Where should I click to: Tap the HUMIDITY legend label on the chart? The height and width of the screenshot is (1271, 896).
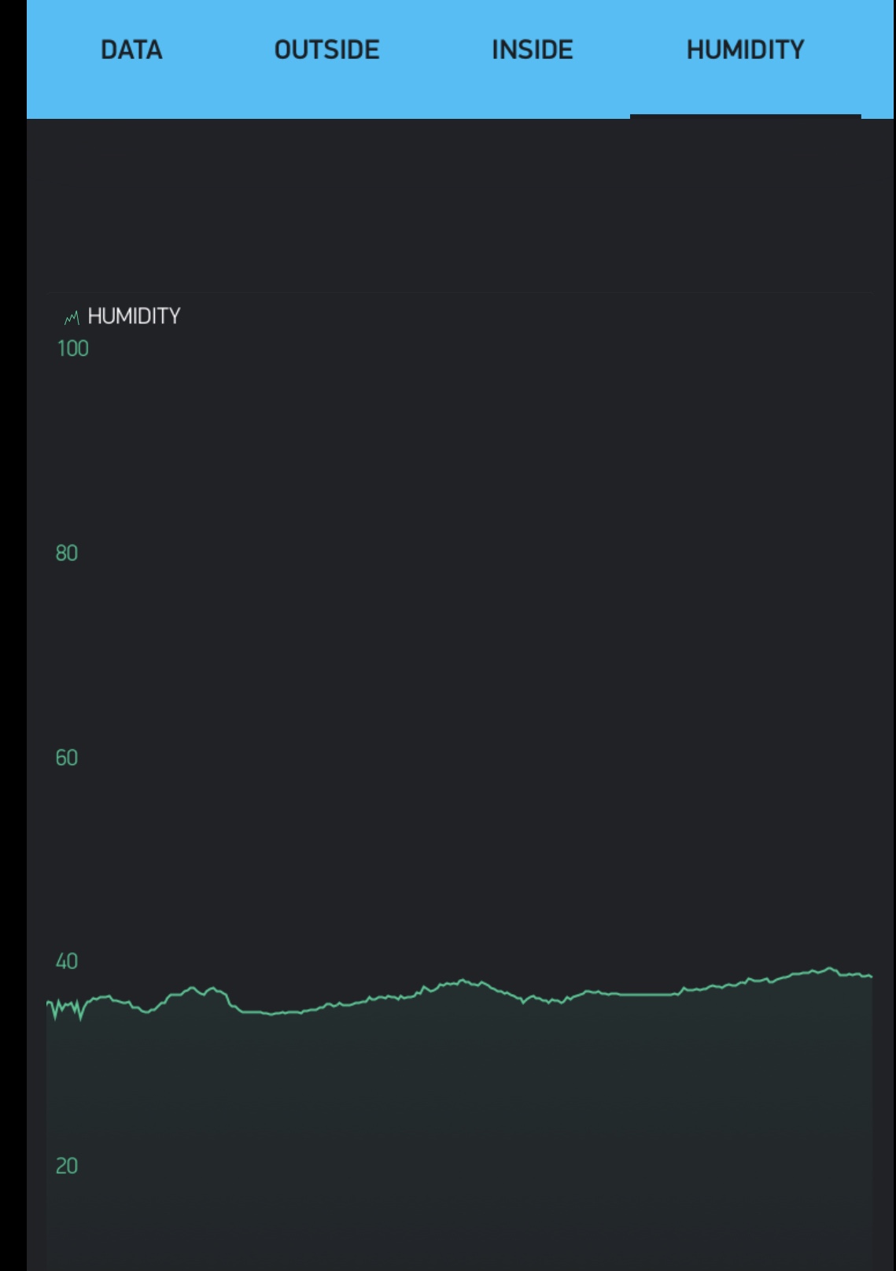(x=134, y=316)
